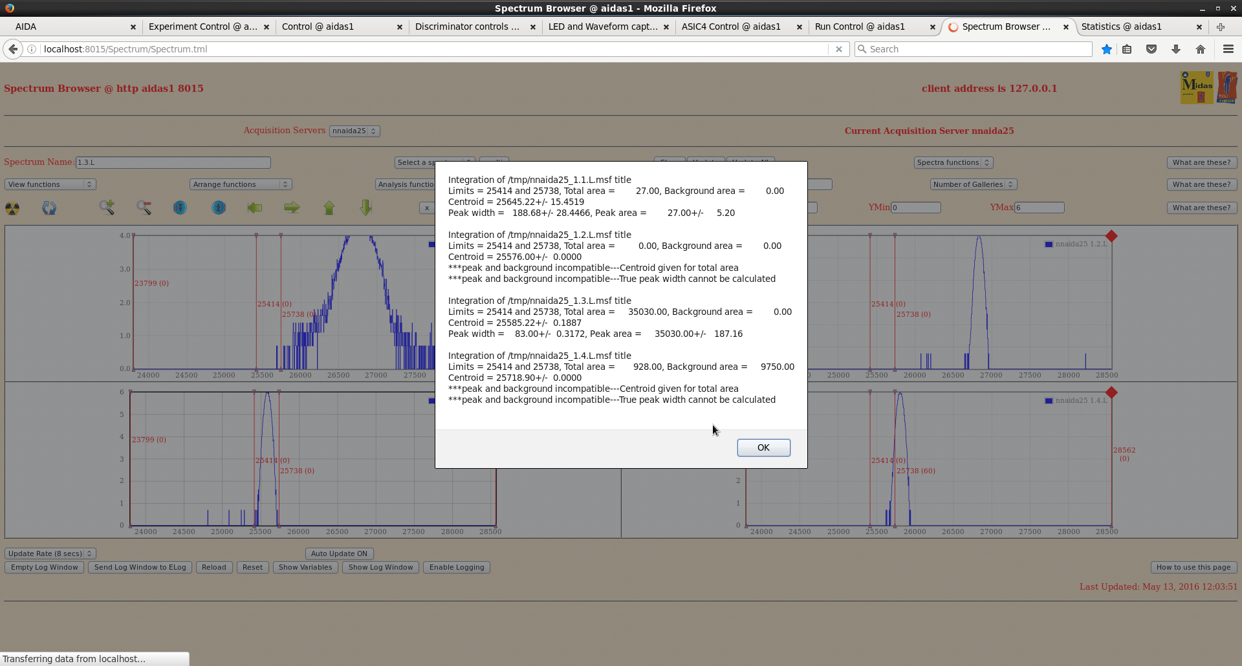The width and height of the screenshot is (1242, 666).
Task: Click Send Log Window to ELog
Action: click(x=140, y=567)
